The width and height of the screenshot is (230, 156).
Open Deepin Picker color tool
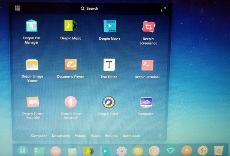[x=109, y=102]
